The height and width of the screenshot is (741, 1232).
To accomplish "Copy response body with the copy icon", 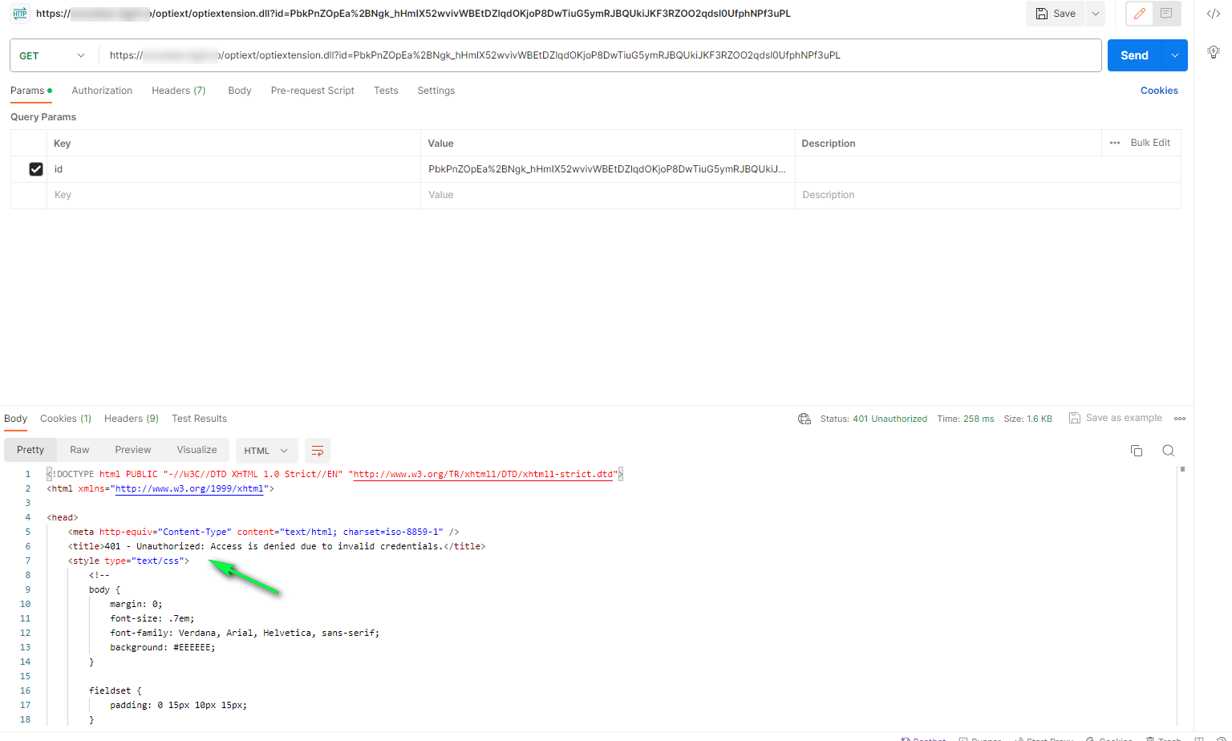I will click(x=1136, y=451).
